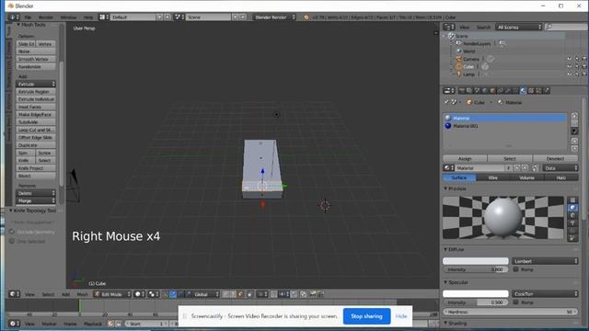Open the Texture properties tab icon
This screenshot has height=331, width=589.
[531, 91]
